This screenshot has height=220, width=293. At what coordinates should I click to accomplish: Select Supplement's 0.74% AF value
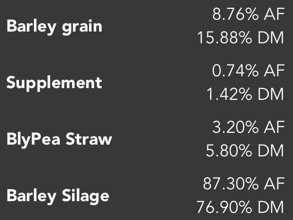click(248, 71)
